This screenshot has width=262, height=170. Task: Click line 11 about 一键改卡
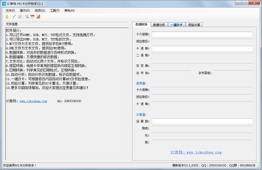[x=48, y=79]
